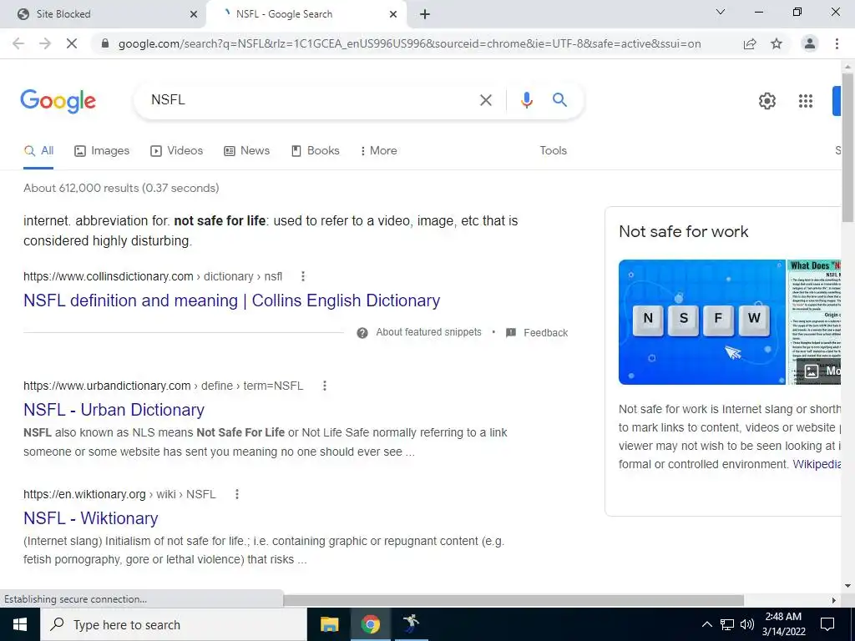This screenshot has width=855, height=641.
Task: Open the search Tools options
Action: coord(553,151)
